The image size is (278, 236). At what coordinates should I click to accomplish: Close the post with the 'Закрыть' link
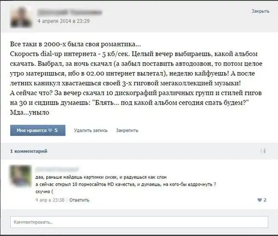tap(260, 11)
